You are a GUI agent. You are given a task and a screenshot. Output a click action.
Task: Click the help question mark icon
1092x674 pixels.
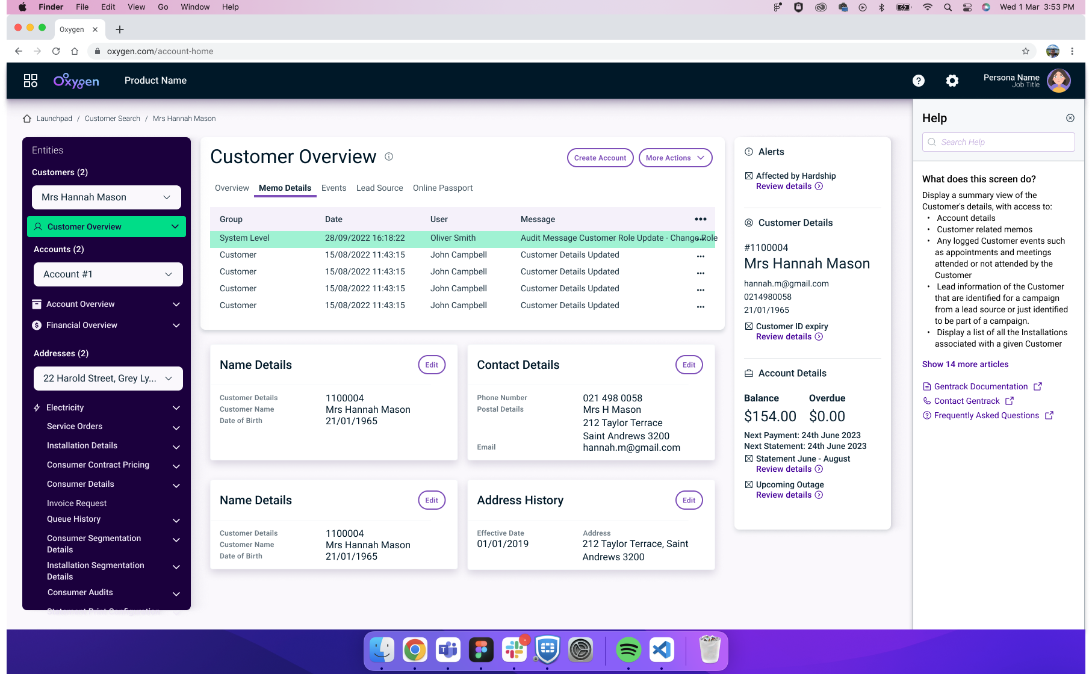[x=918, y=81]
